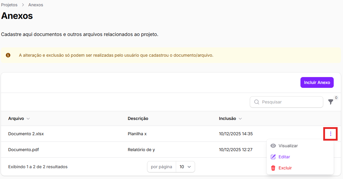Viewport: 343px width, 179px height.
Task: Toggle sorting on the Inclusão column arrow
Action: (x=240, y=119)
